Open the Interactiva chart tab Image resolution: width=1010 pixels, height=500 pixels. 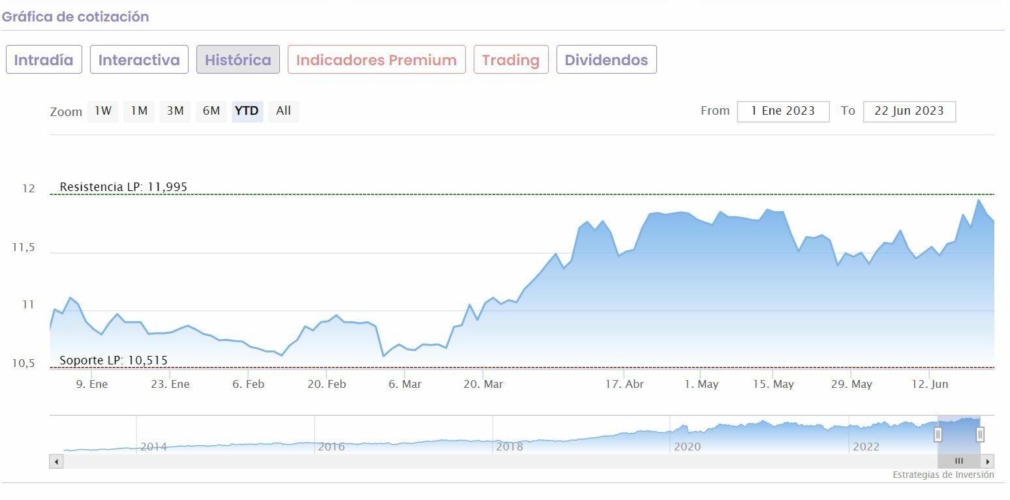pyautogui.click(x=139, y=60)
